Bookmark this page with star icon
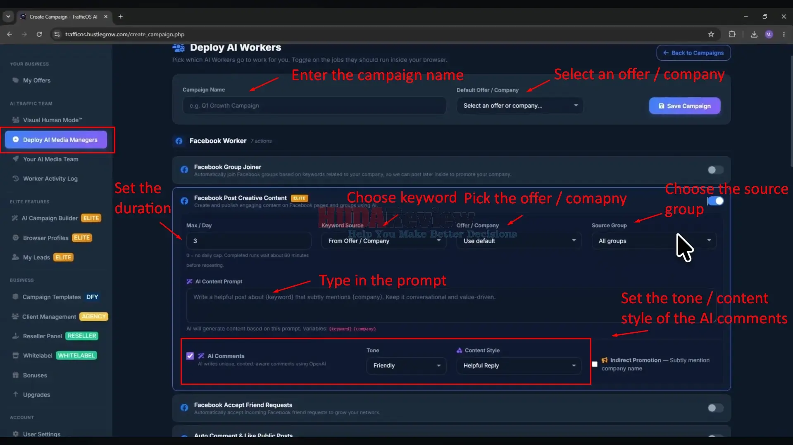This screenshot has width=793, height=445. (x=711, y=34)
